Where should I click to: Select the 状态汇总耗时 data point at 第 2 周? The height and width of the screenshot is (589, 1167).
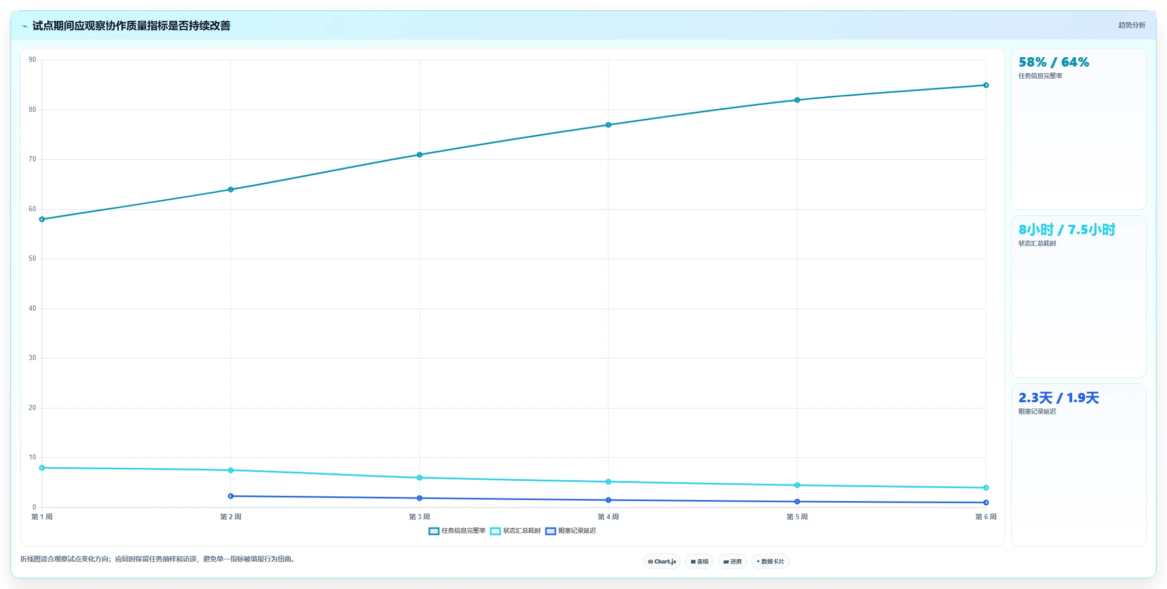[x=231, y=470]
